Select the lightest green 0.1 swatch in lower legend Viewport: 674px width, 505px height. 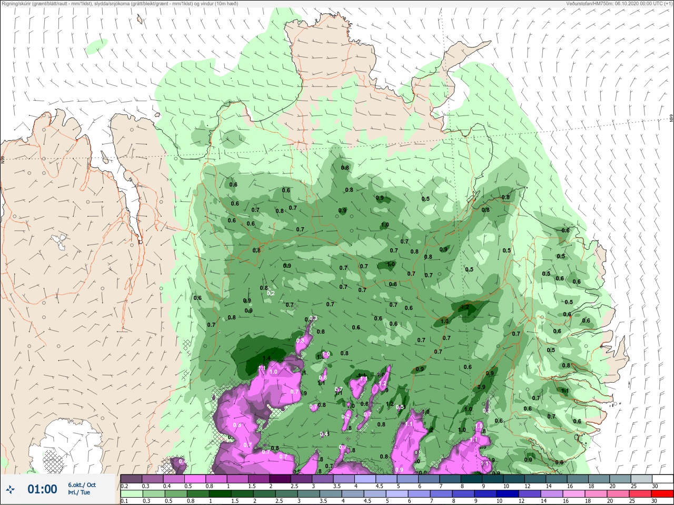132,494
